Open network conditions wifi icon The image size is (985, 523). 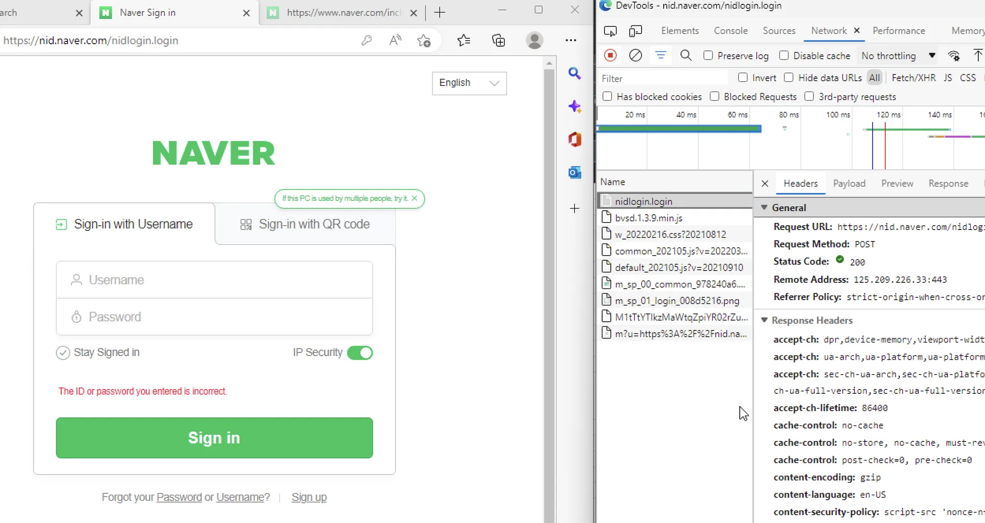click(953, 56)
